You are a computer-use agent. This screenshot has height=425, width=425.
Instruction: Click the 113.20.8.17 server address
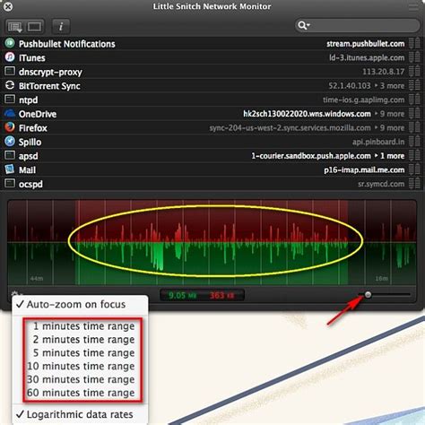(384, 72)
